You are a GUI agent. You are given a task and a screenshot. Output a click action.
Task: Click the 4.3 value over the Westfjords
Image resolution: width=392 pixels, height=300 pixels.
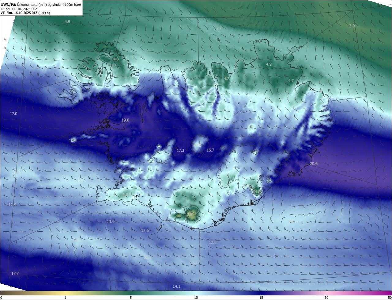116,59
